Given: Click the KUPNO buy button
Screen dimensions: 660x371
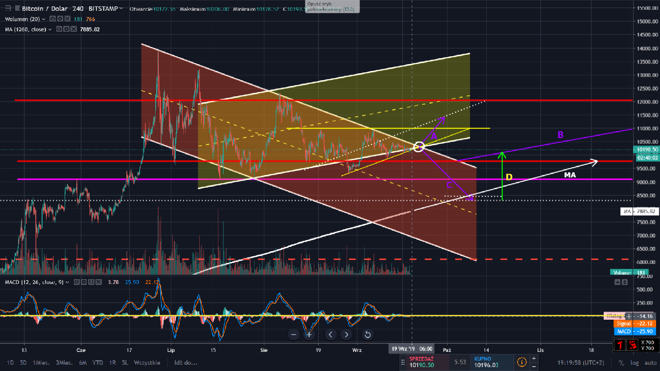Looking at the screenshot, I should pyautogui.click(x=493, y=362).
